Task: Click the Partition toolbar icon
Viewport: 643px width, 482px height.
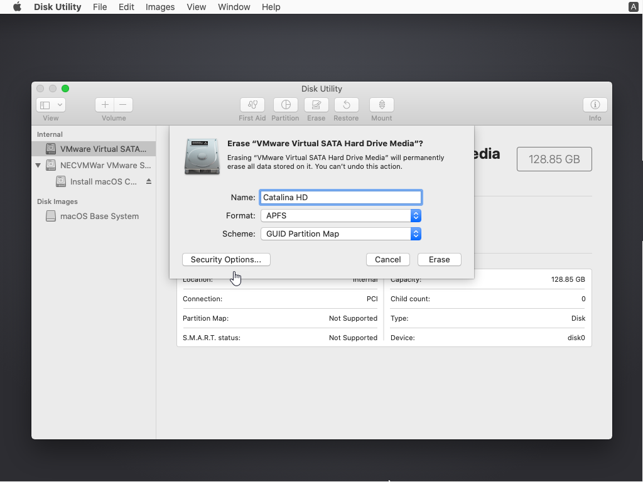Action: (285, 105)
